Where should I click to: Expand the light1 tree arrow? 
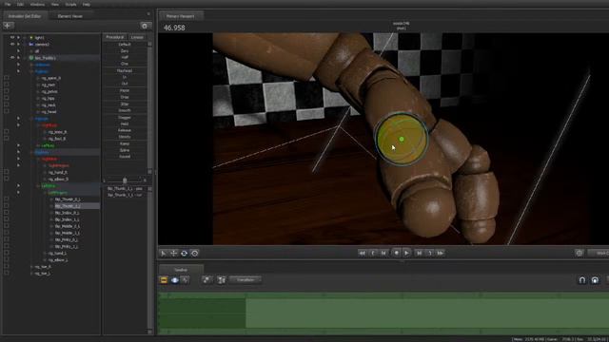[18, 38]
